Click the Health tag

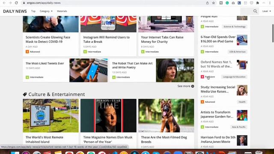click(242, 102)
